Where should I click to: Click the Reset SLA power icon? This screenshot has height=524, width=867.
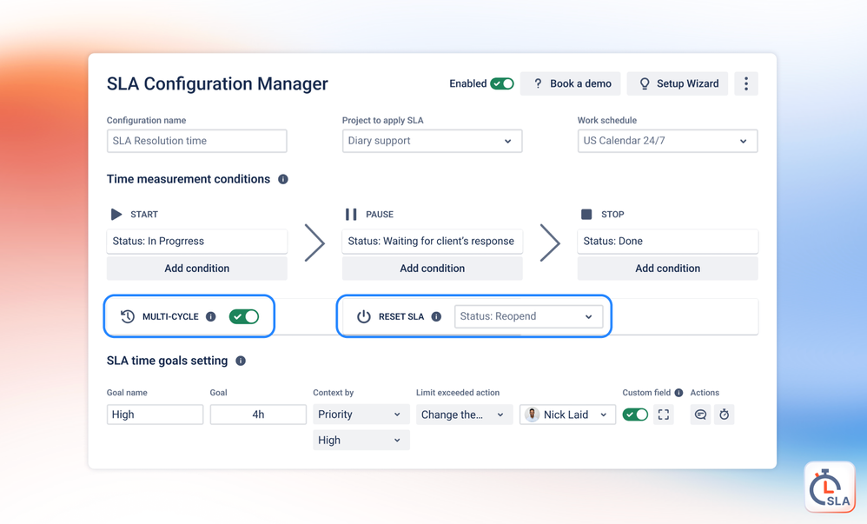click(364, 316)
